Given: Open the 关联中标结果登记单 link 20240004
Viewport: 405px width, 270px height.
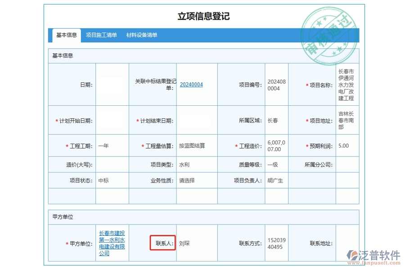Looking at the screenshot, I should coord(192,84).
